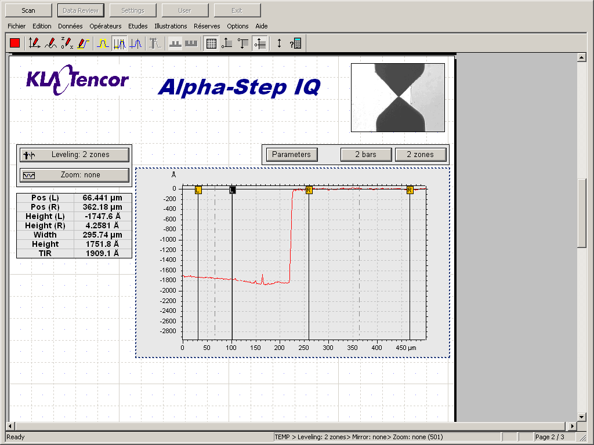Toggle the zero-centered axis icon
The height and width of the screenshot is (445, 594).
[260, 43]
